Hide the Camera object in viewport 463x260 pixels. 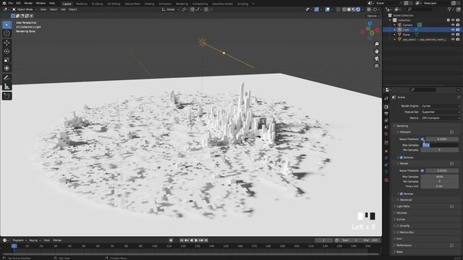point(453,25)
